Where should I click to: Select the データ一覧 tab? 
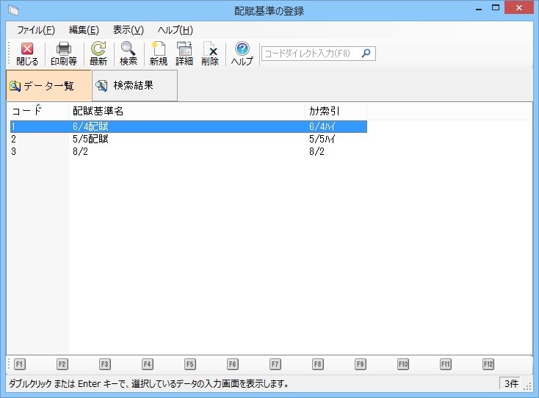tap(48, 86)
